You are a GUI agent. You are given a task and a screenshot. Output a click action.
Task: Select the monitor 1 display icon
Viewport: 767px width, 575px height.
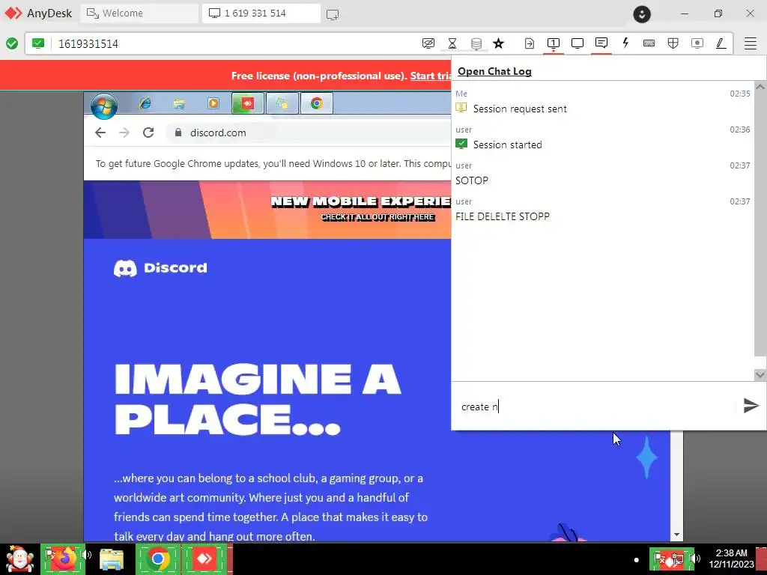tap(554, 43)
